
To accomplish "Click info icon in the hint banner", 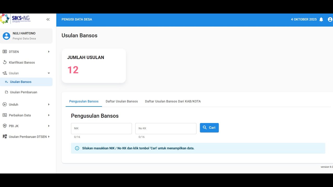I will [77, 148].
